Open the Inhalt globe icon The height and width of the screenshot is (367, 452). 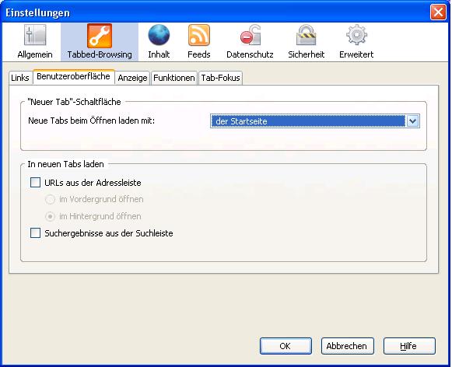pyautogui.click(x=159, y=35)
